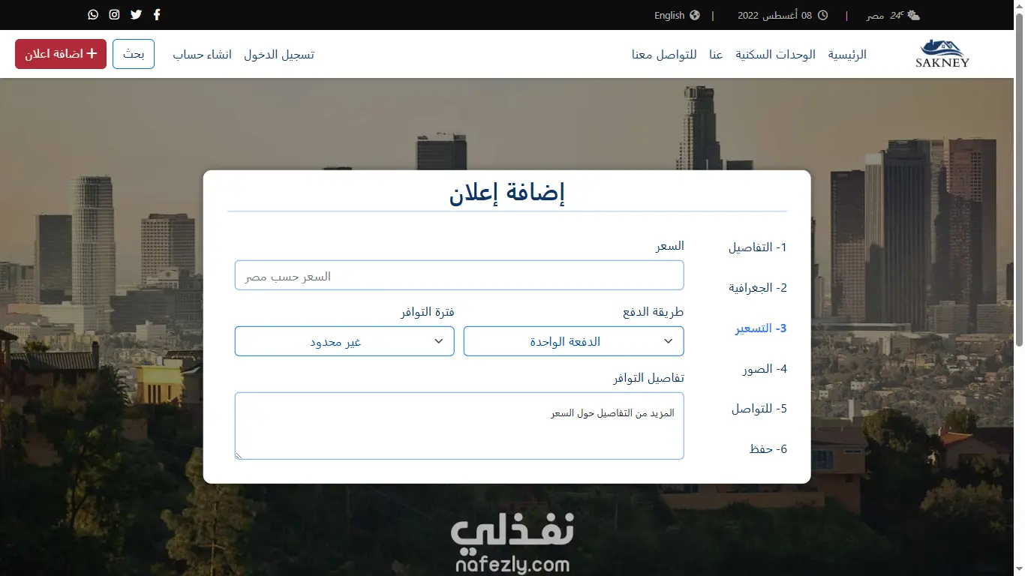Switch language to English
This screenshot has width=1025, height=576.
[x=669, y=15]
